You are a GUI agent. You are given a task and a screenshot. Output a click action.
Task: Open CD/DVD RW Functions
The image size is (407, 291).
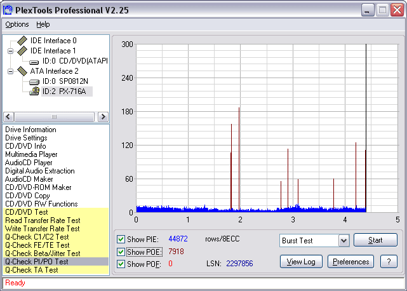(x=41, y=204)
